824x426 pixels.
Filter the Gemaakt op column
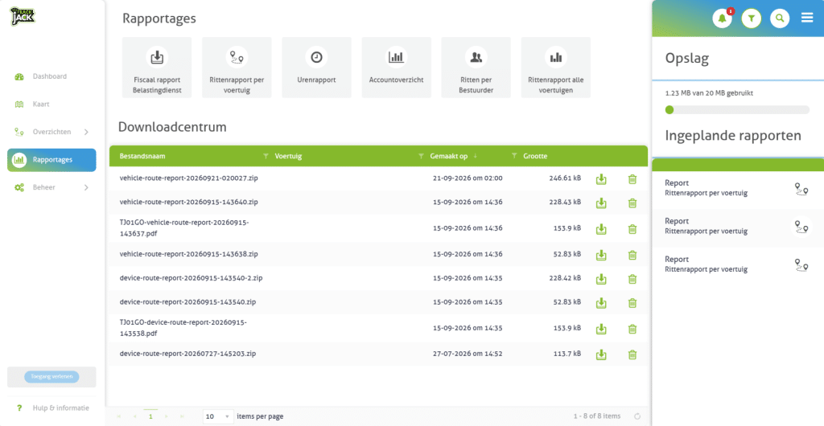point(515,157)
